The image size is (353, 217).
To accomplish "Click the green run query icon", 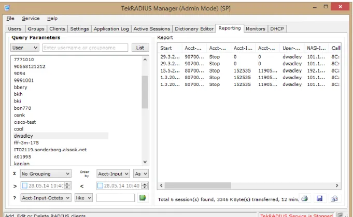I will point(143,198).
